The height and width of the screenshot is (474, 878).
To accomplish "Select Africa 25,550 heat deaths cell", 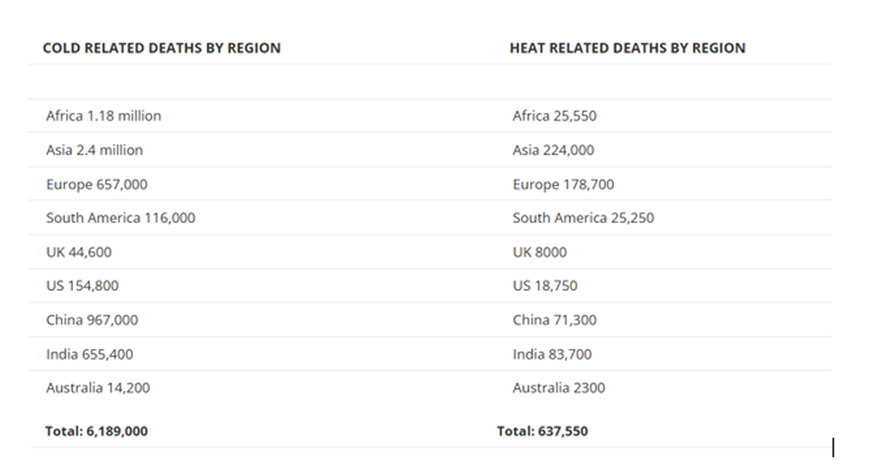I will tap(554, 115).
